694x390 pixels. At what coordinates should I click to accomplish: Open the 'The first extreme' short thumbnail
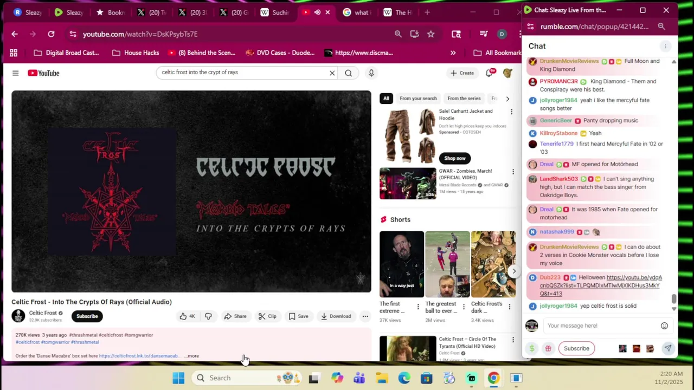tap(402, 264)
